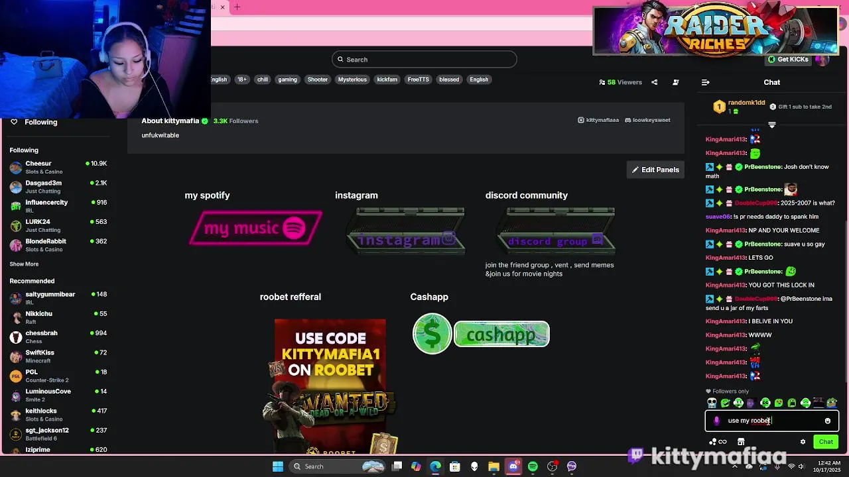Click the cashapp panel button

[481, 334]
